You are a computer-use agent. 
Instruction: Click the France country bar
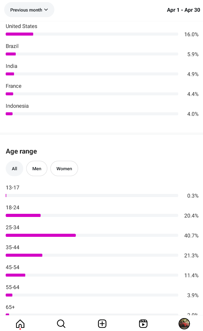[x=92, y=94]
